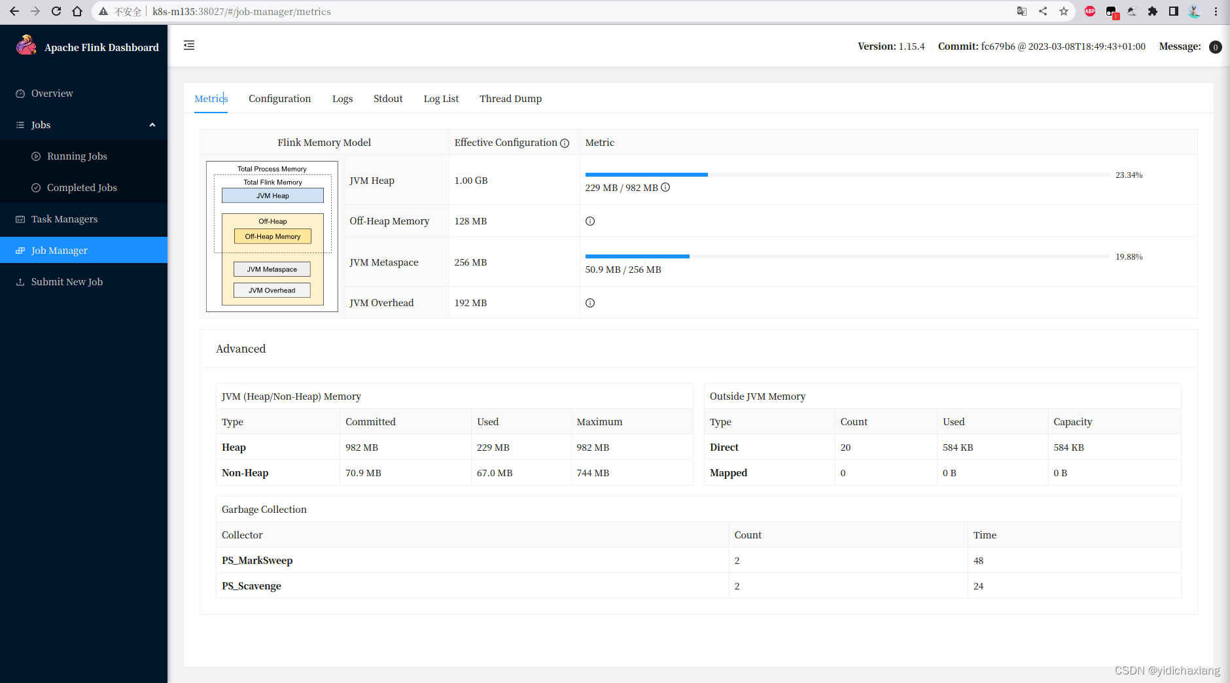This screenshot has width=1230, height=683.
Task: Click the JVM Metaspace usage progress bar
Action: click(x=847, y=256)
